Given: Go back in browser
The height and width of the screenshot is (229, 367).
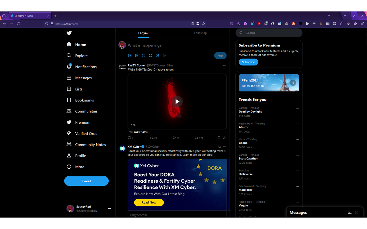Looking at the screenshot, I should 5,24.
